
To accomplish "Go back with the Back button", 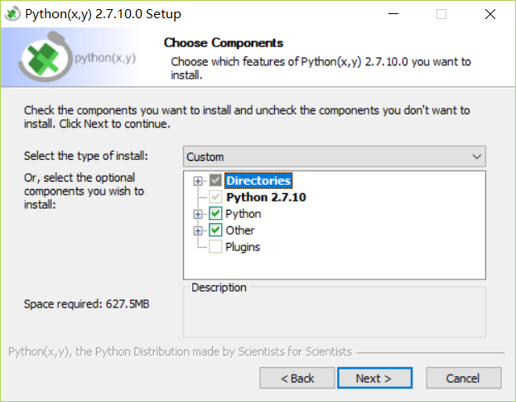I will click(x=297, y=378).
